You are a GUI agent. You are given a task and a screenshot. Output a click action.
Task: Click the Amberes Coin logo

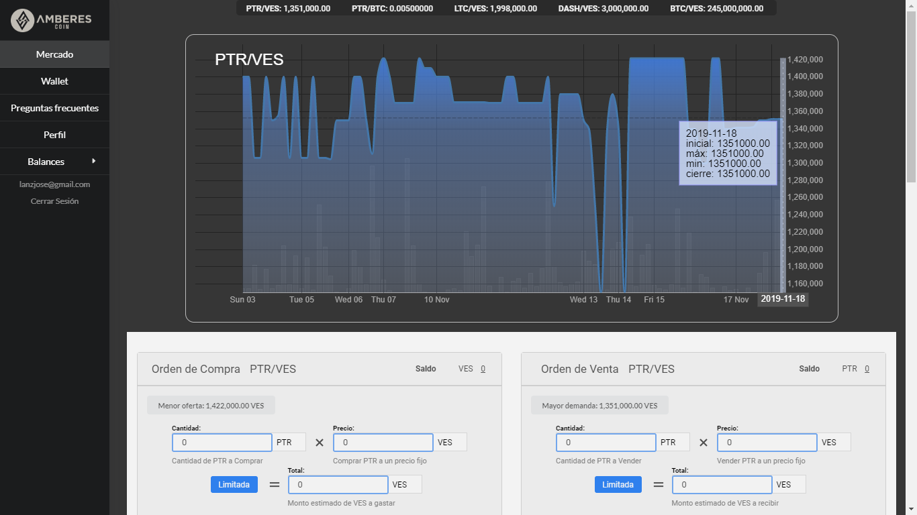click(51, 20)
